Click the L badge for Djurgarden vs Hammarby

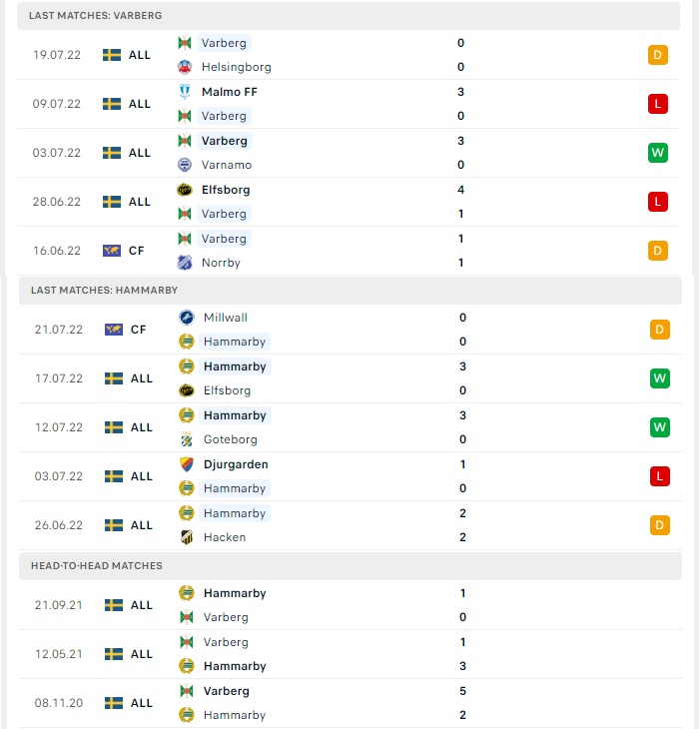pos(659,476)
